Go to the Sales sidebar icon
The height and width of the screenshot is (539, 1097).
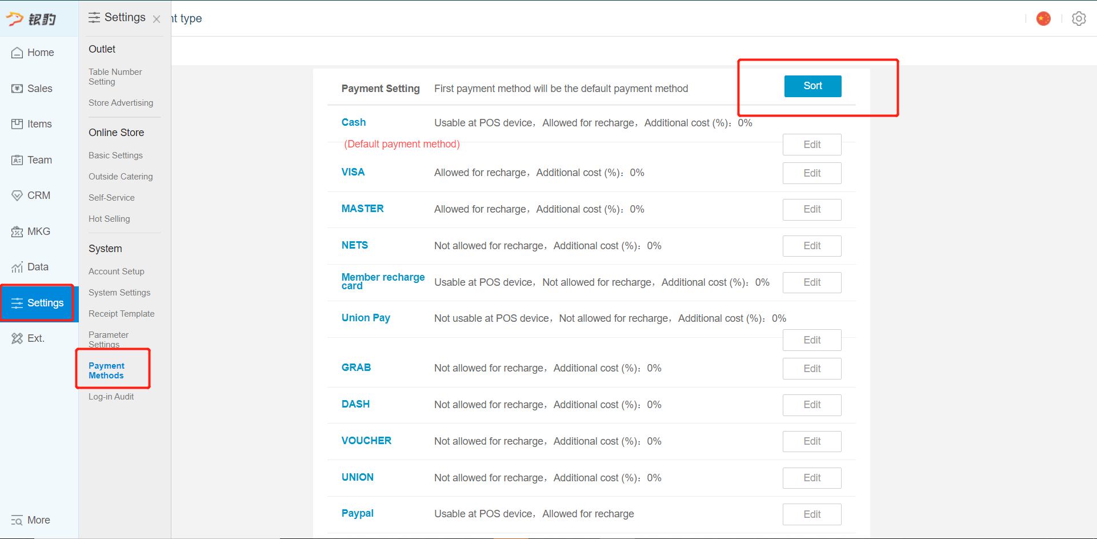click(17, 89)
